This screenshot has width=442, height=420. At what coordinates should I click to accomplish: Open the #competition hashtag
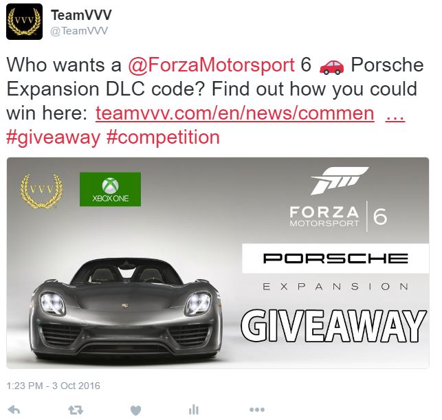click(x=163, y=138)
